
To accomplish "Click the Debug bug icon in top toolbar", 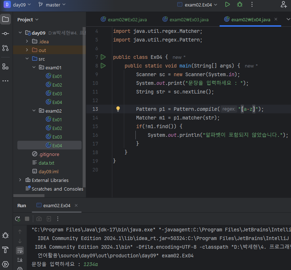I will [x=239, y=5].
